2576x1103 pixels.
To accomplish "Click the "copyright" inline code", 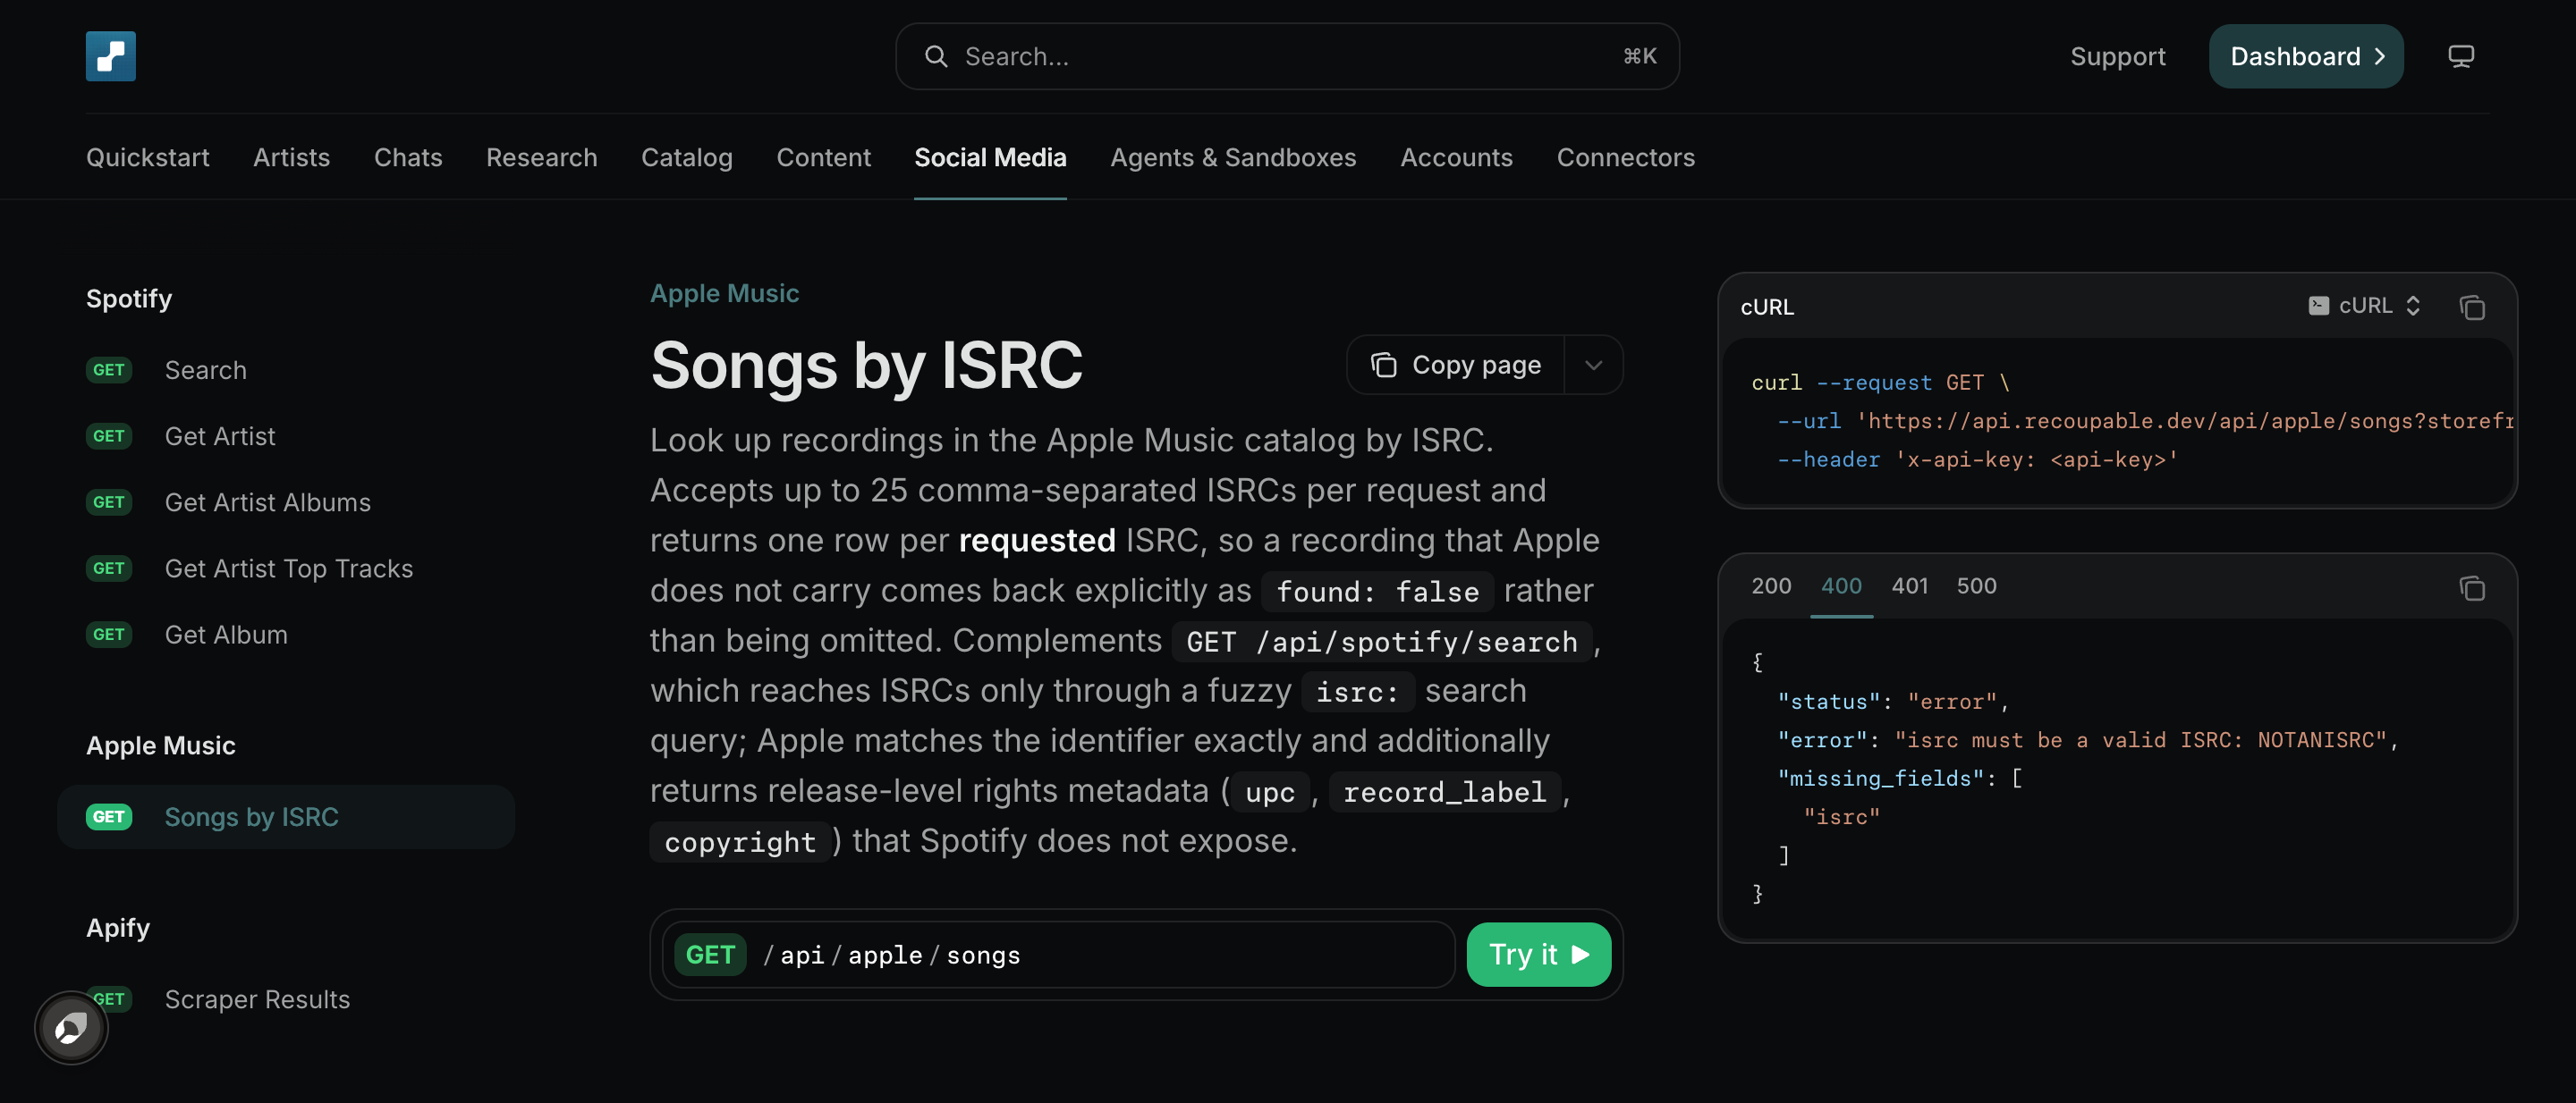I will pyautogui.click(x=740, y=842).
